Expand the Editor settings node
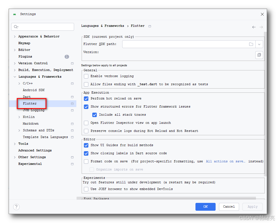 tap(15, 50)
